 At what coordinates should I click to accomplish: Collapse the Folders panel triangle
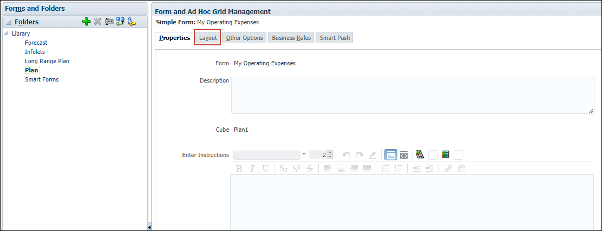tap(9, 22)
